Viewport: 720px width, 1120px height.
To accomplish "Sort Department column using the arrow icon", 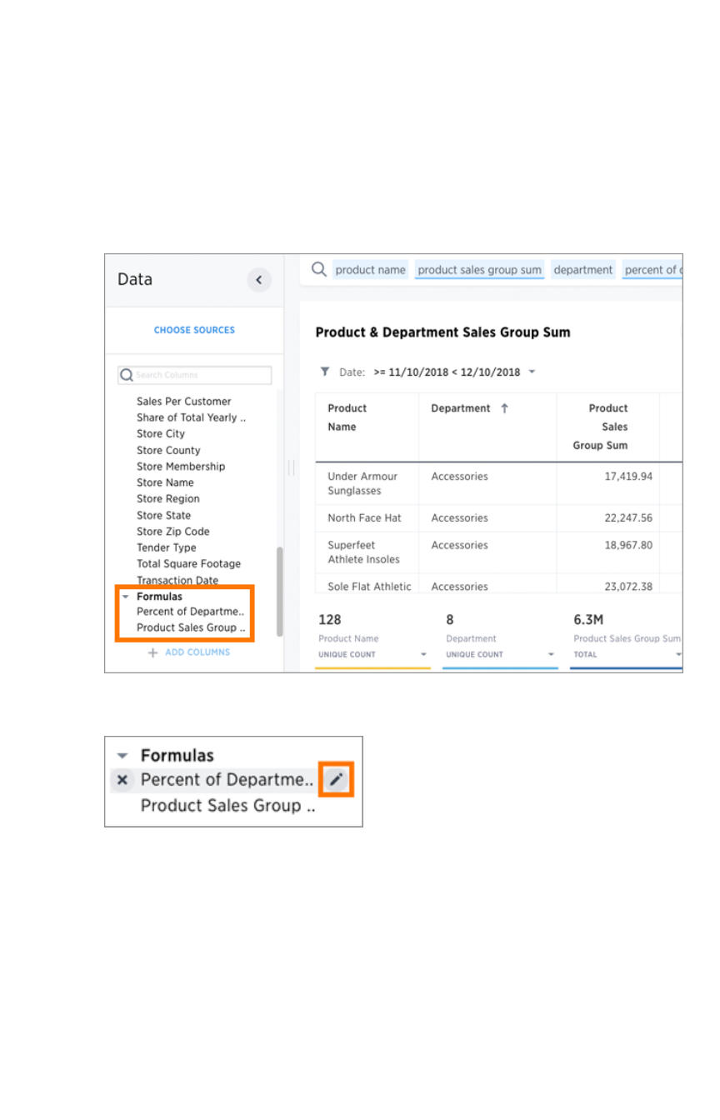I will point(504,408).
